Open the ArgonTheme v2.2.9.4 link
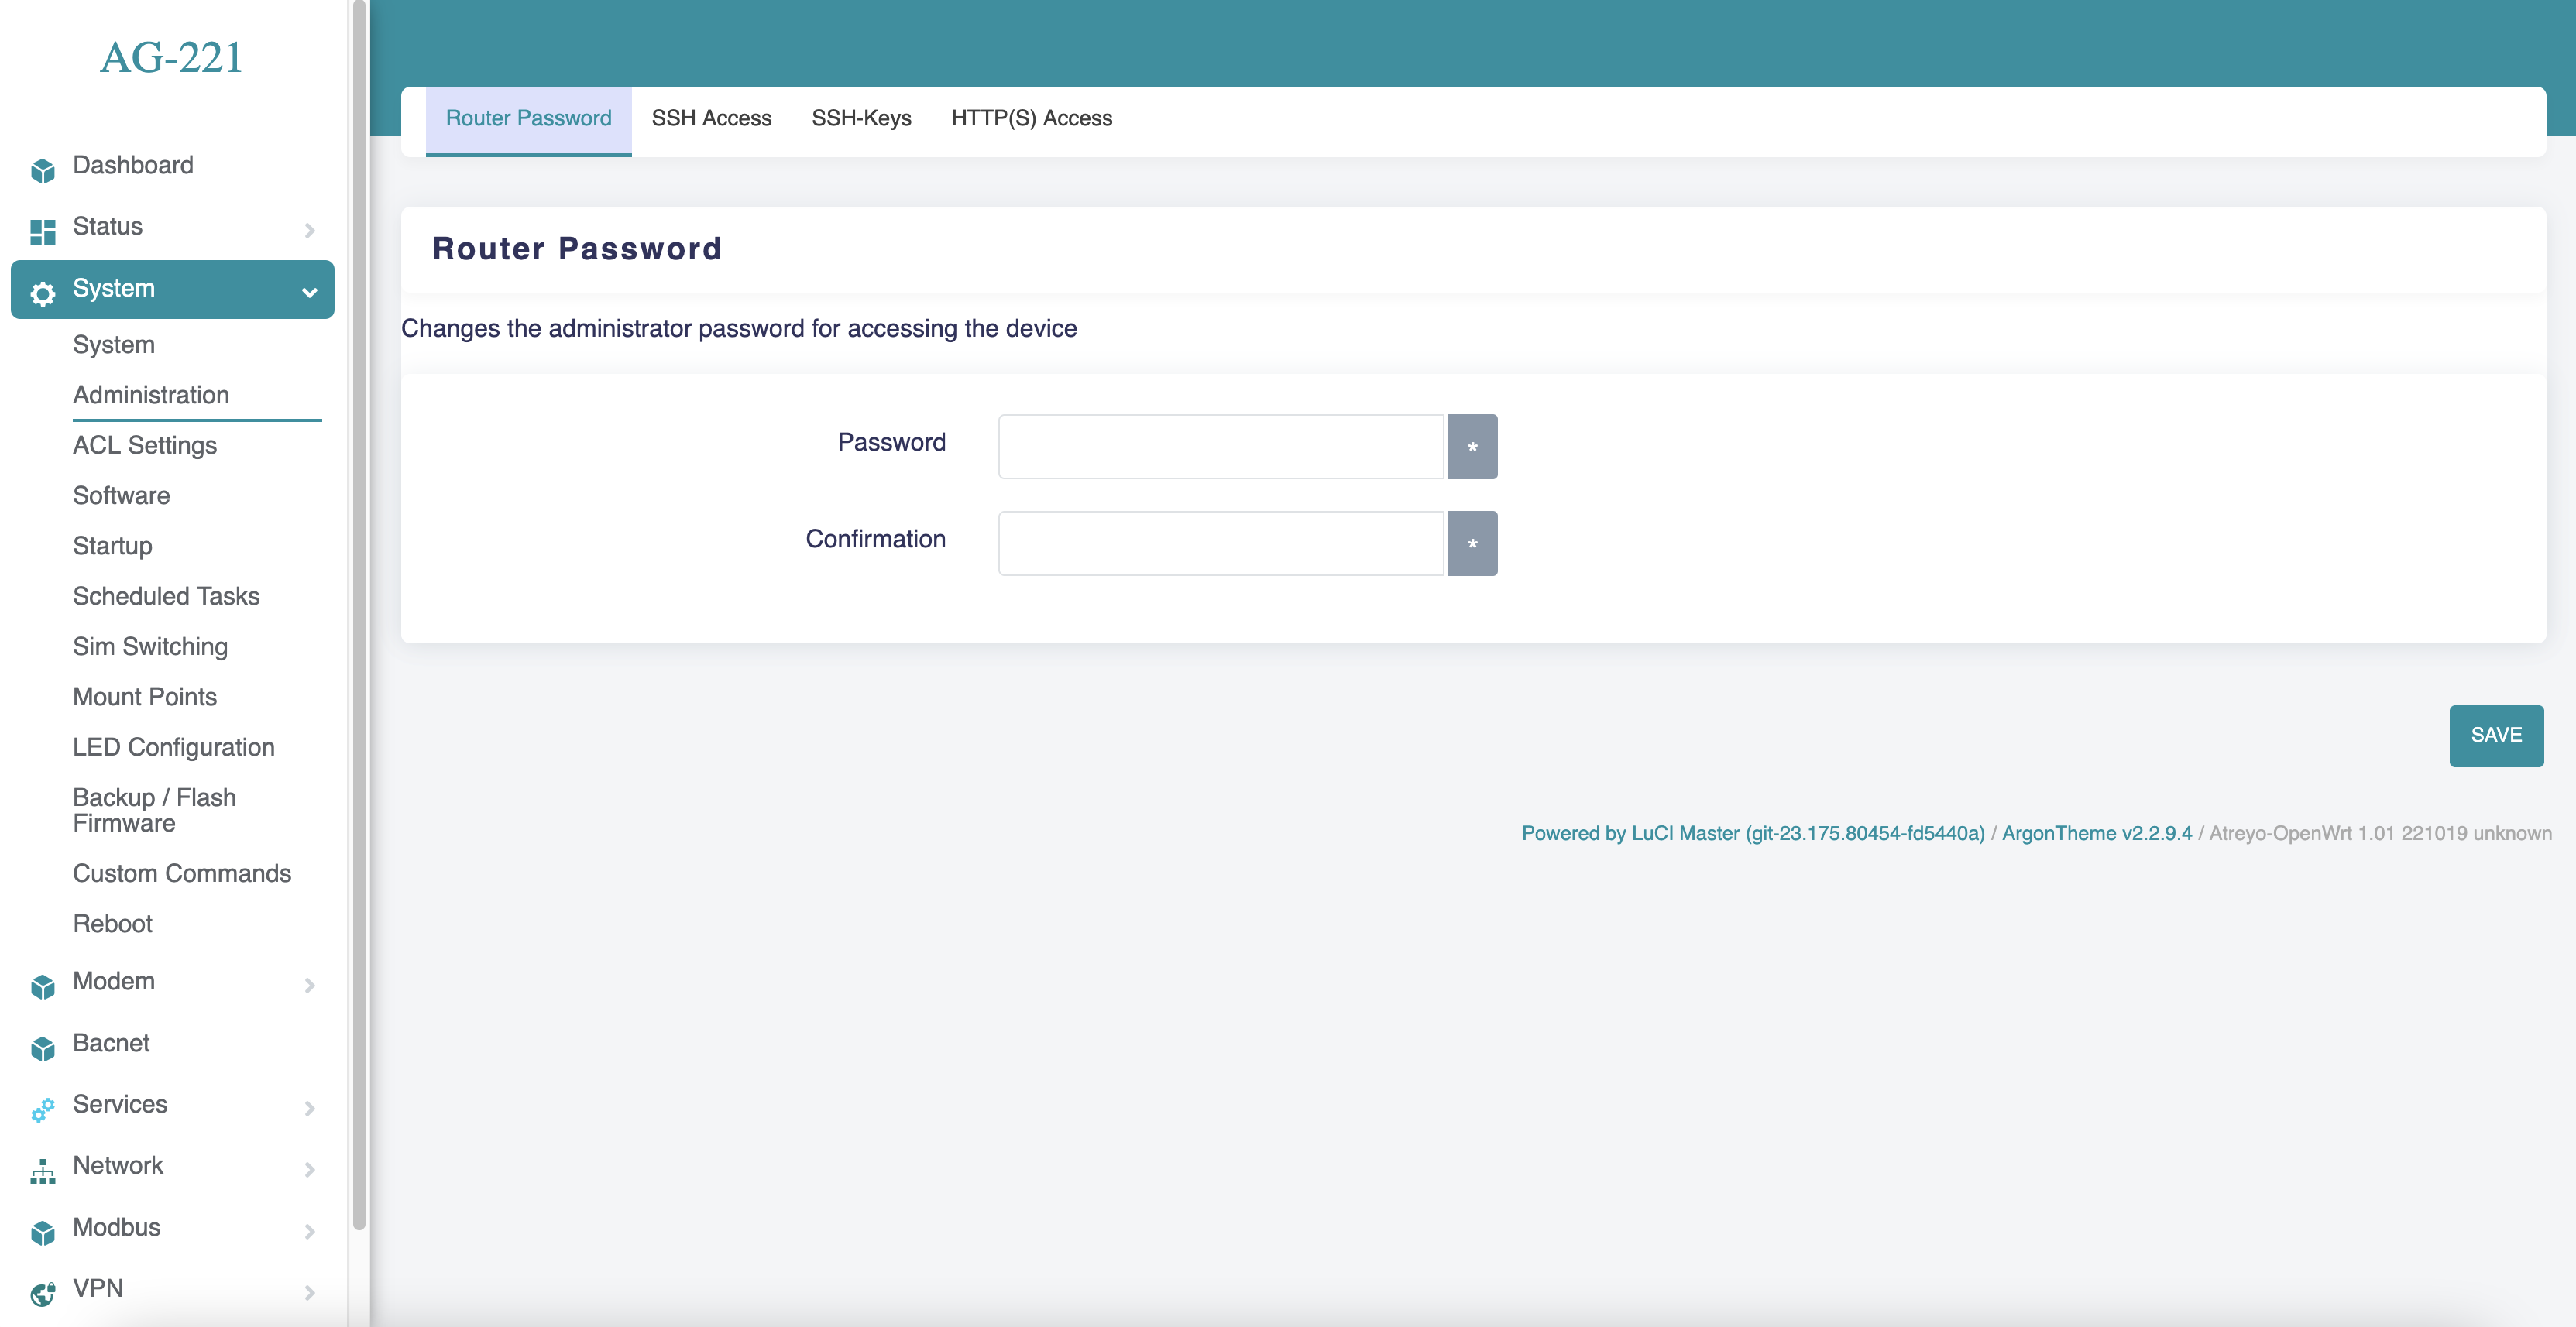Image resolution: width=2576 pixels, height=1327 pixels. (2096, 833)
